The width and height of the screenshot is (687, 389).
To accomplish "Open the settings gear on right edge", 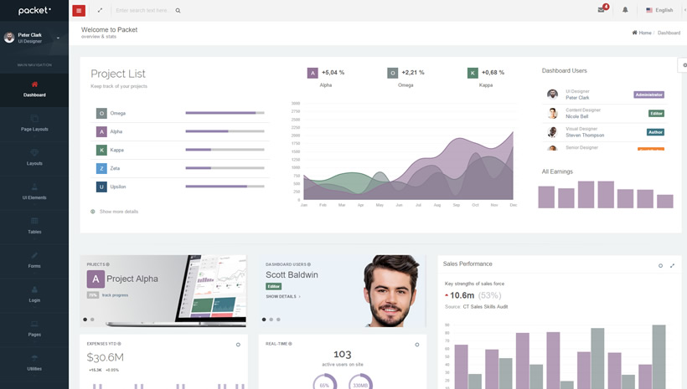I will click(x=684, y=64).
